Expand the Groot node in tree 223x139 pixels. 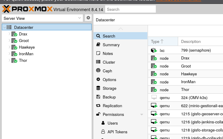click(x=9, y=41)
